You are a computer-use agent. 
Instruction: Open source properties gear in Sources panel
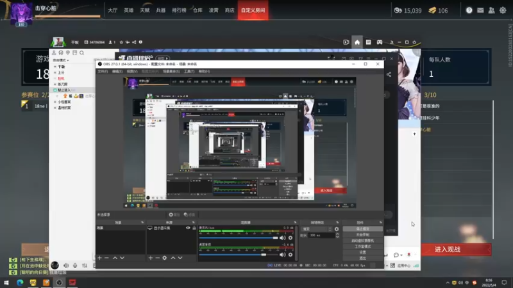(x=165, y=258)
